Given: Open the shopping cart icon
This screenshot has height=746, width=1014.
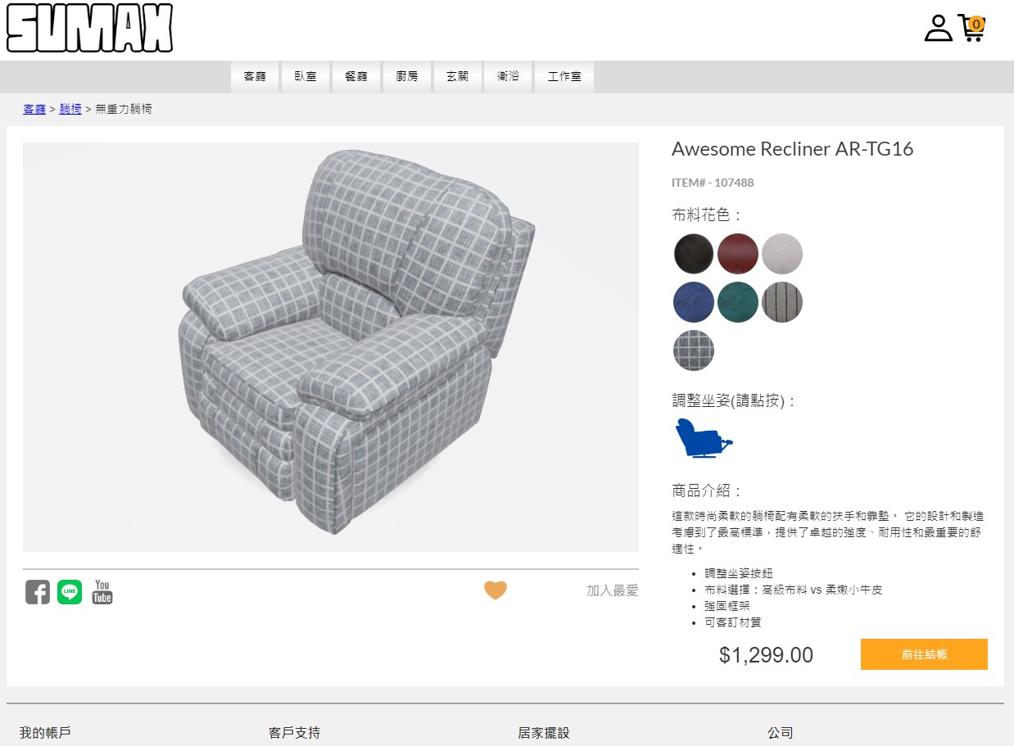Looking at the screenshot, I should 971,28.
